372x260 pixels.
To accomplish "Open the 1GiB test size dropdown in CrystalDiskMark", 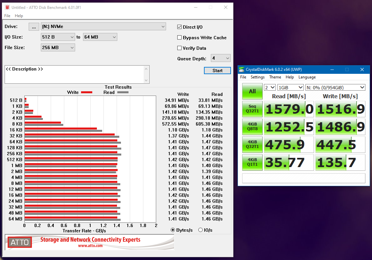I will pyautogui.click(x=290, y=87).
